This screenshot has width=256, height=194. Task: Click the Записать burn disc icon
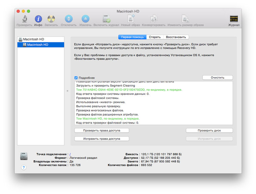click(51, 19)
